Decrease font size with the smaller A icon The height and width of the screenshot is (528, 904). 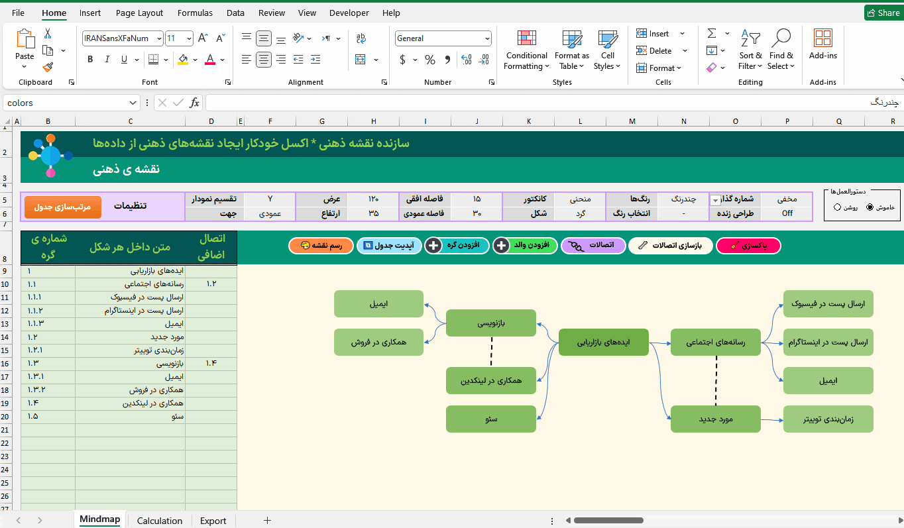tap(221, 38)
